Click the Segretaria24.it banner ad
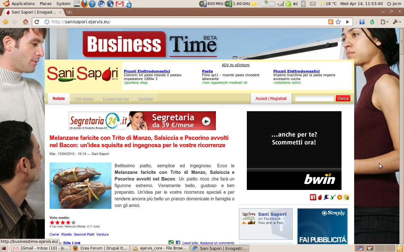Image resolution: width=404 pixels, height=252 pixels. [142, 121]
